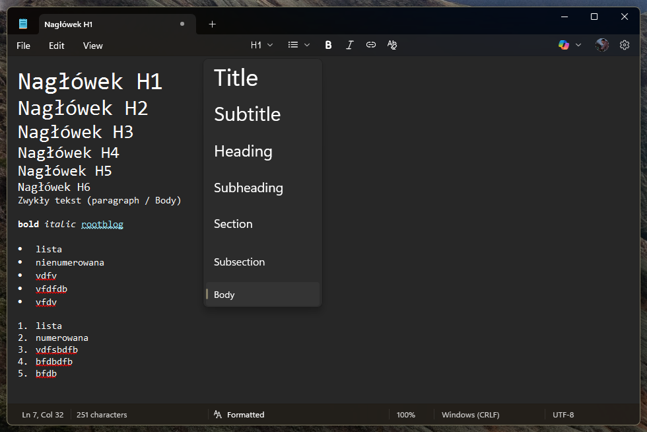647x432 pixels.
Task: Open the File menu
Action: pyautogui.click(x=24, y=46)
